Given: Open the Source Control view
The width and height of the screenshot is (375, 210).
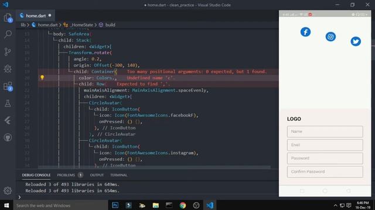Looking at the screenshot, I should pyautogui.click(x=8, y=52).
